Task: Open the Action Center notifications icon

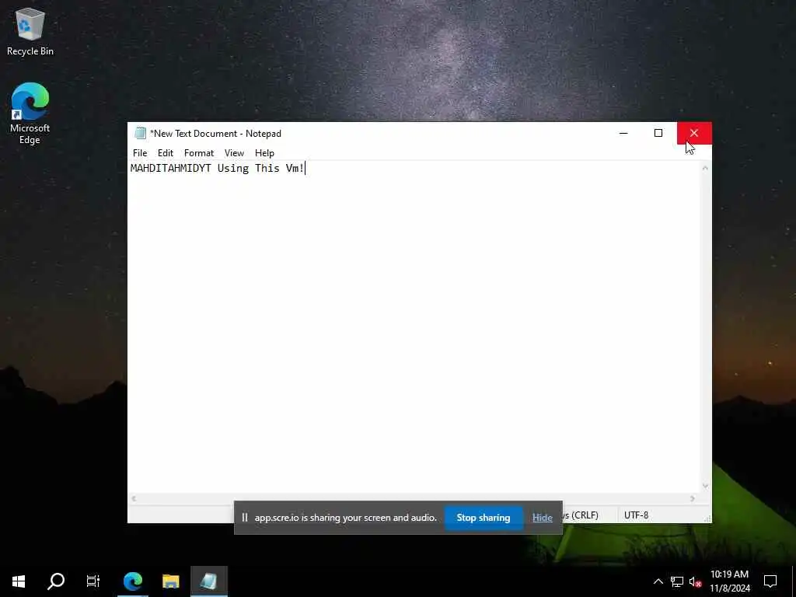Action: [770, 581]
